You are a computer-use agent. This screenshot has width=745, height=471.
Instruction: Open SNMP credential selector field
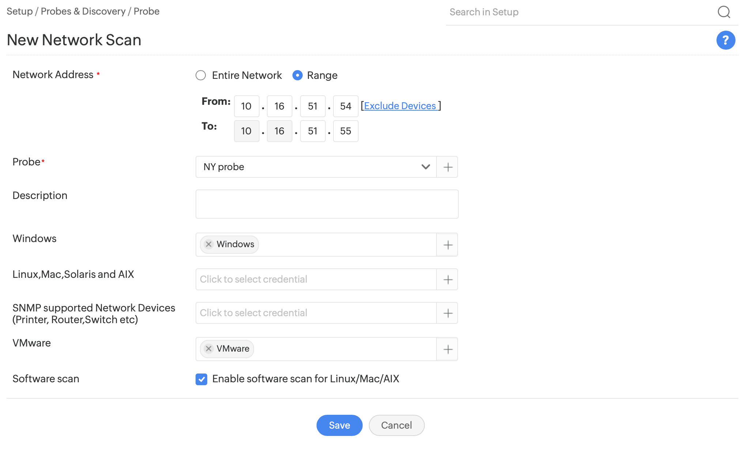click(316, 313)
